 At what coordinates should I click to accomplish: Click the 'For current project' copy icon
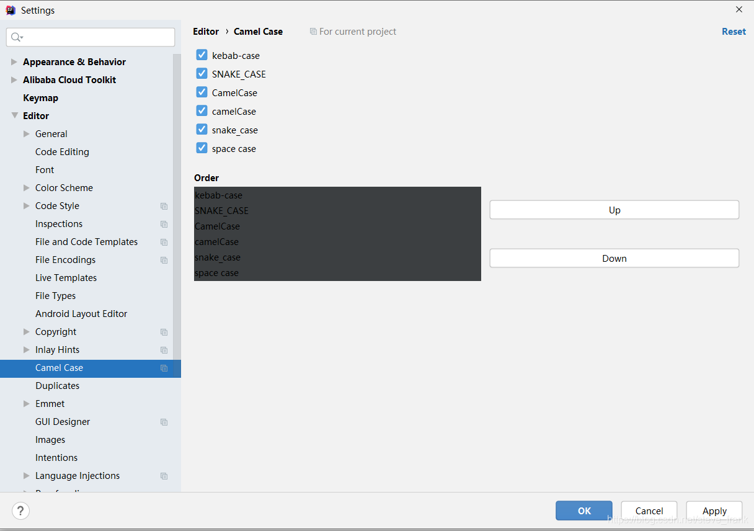tap(313, 32)
